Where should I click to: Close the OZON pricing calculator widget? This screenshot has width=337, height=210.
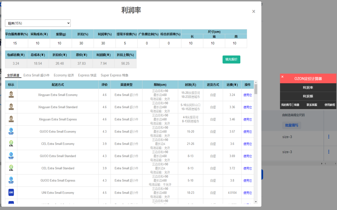click(x=283, y=77)
